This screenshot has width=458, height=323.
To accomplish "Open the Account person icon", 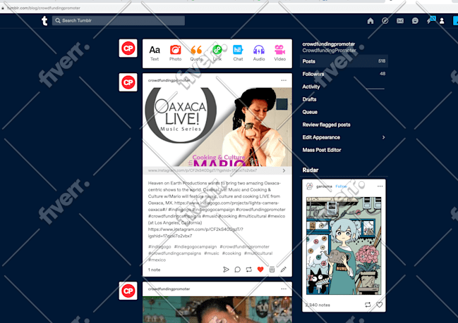I will [442, 20].
